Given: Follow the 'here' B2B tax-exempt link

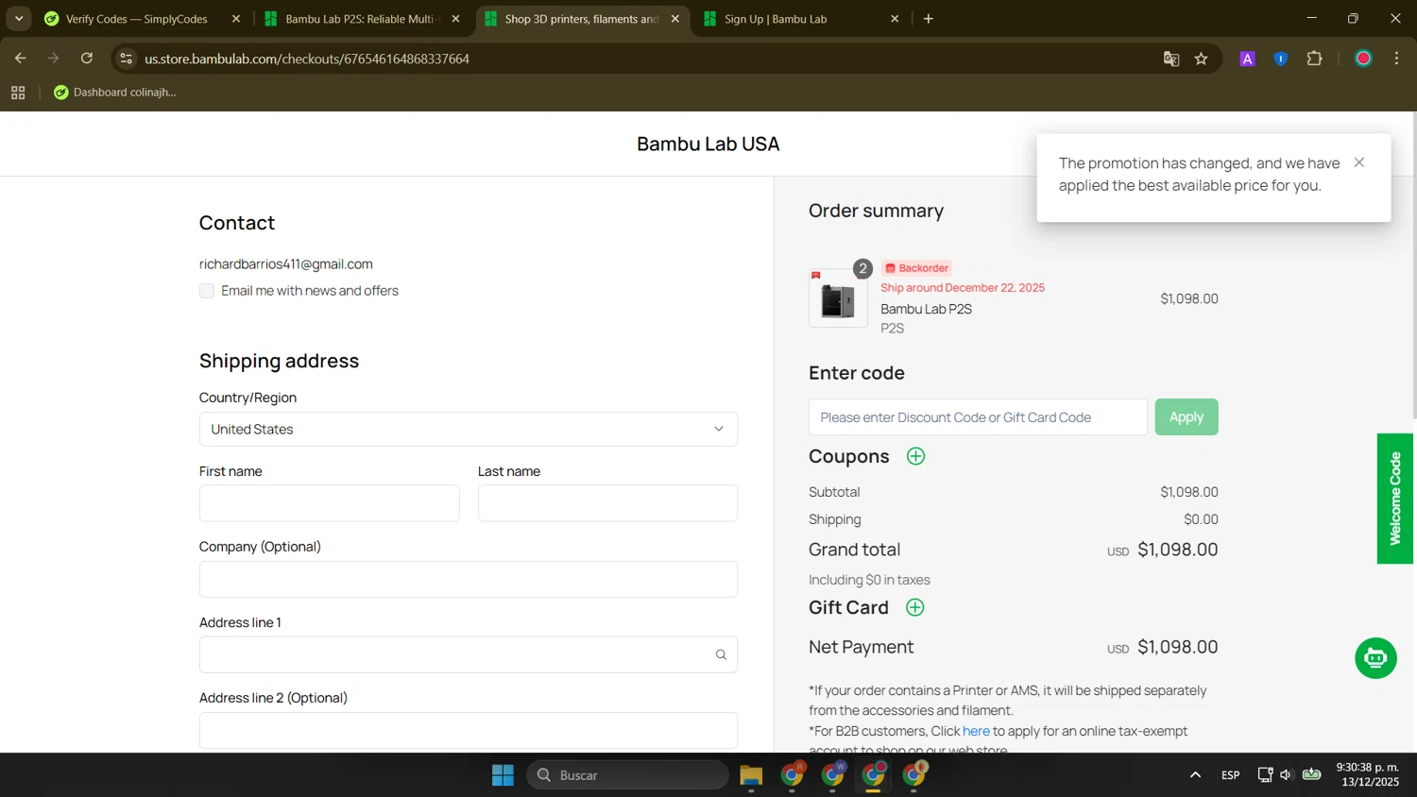Looking at the screenshot, I should tap(976, 731).
